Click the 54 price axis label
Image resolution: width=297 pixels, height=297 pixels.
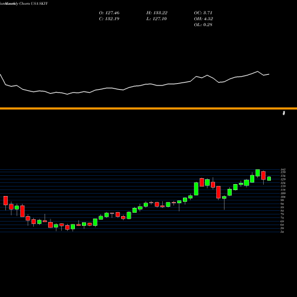click(x=282, y=232)
